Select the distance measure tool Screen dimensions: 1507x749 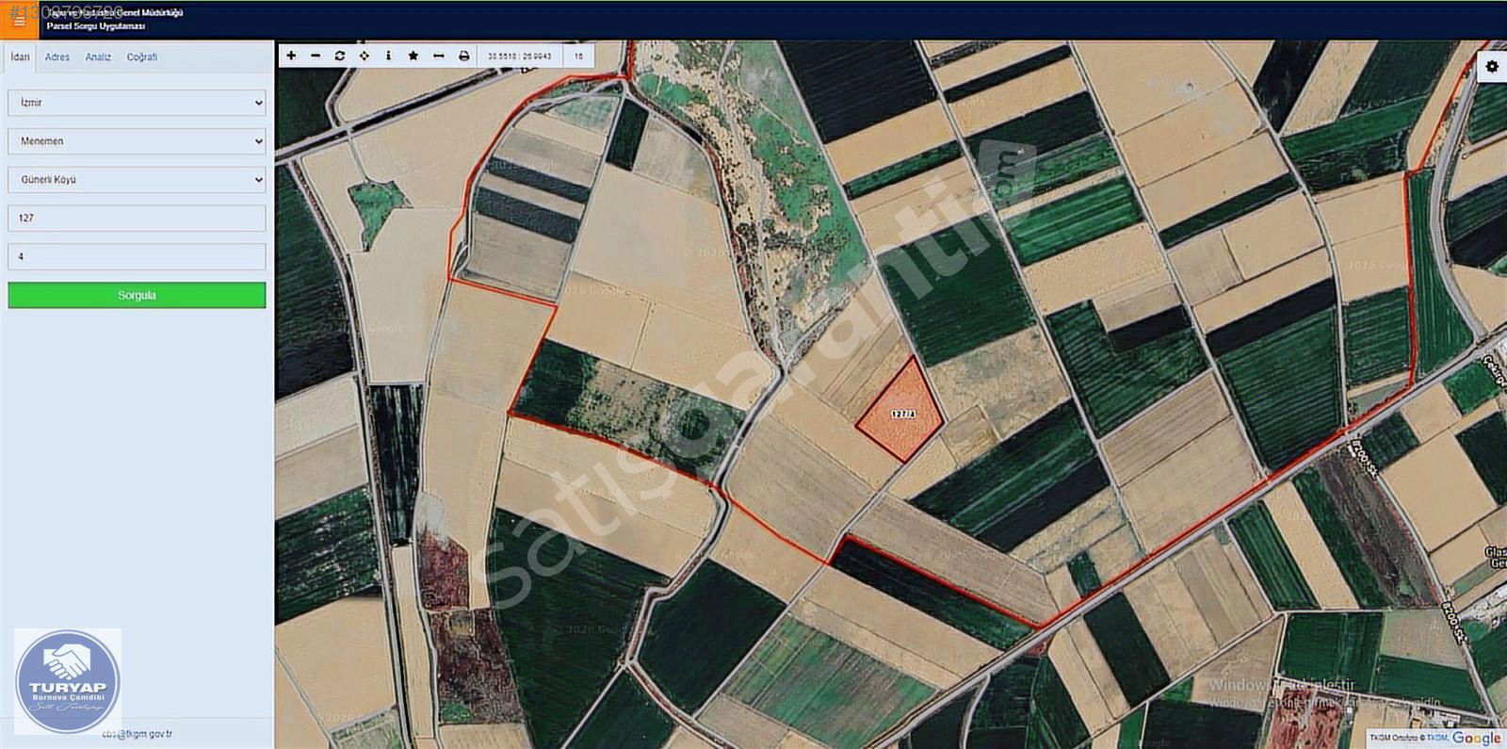(x=438, y=56)
